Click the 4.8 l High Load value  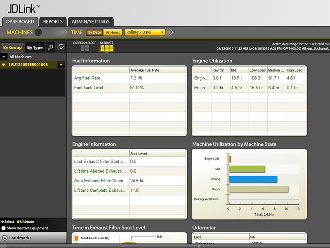point(291,78)
